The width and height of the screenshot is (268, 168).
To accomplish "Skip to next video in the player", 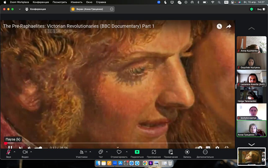I will coord(21,147).
